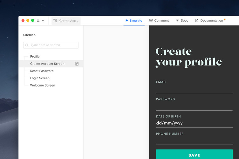The width and height of the screenshot is (239, 159).
Task: Click the sitemap tree icon in breadcrumb
Action: click(55, 21)
